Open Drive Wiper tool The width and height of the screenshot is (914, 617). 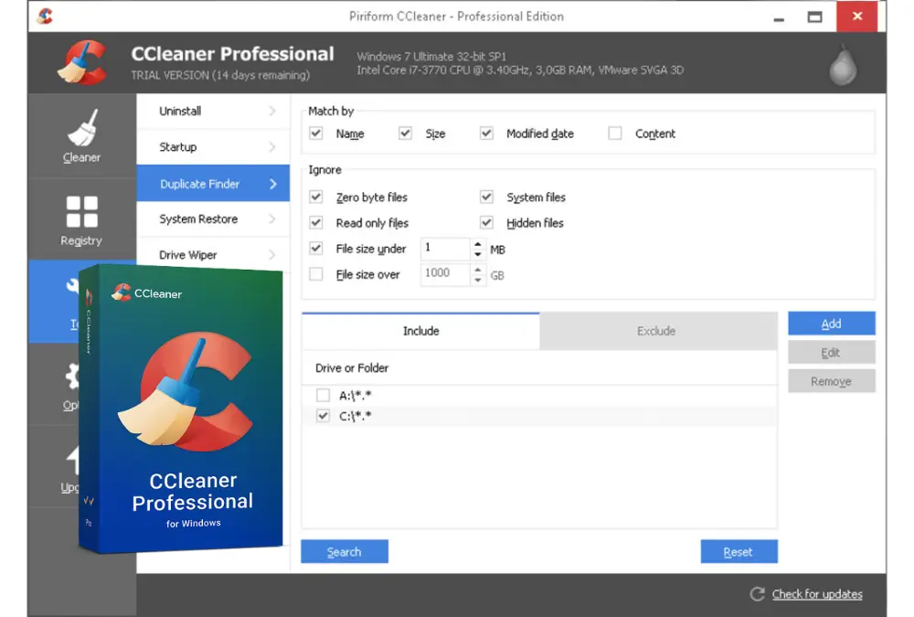tap(213, 255)
